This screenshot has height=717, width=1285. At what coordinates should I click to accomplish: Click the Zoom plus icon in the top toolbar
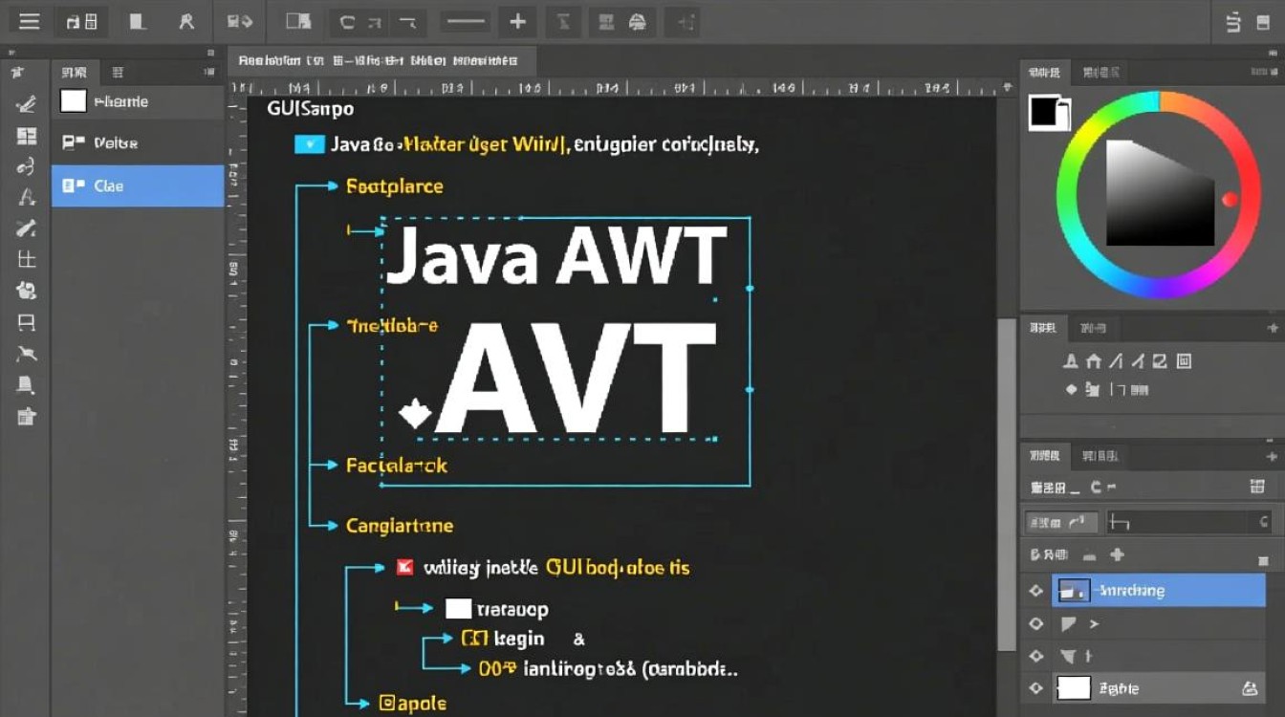click(x=517, y=21)
